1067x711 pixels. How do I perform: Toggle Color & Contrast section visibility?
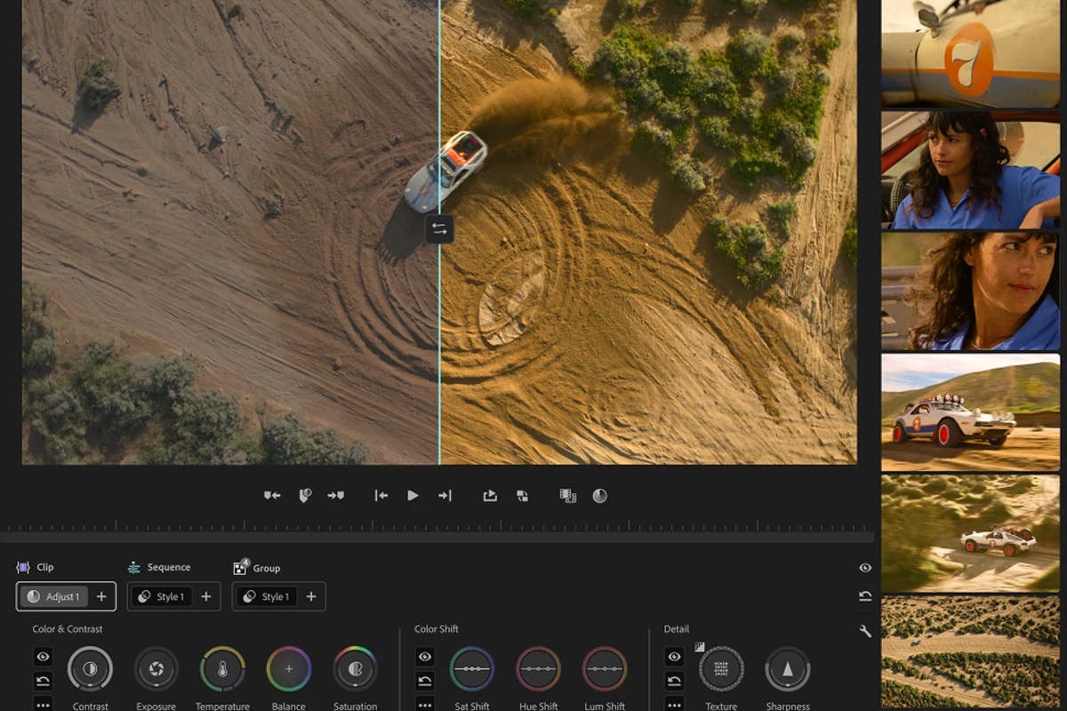(x=44, y=657)
